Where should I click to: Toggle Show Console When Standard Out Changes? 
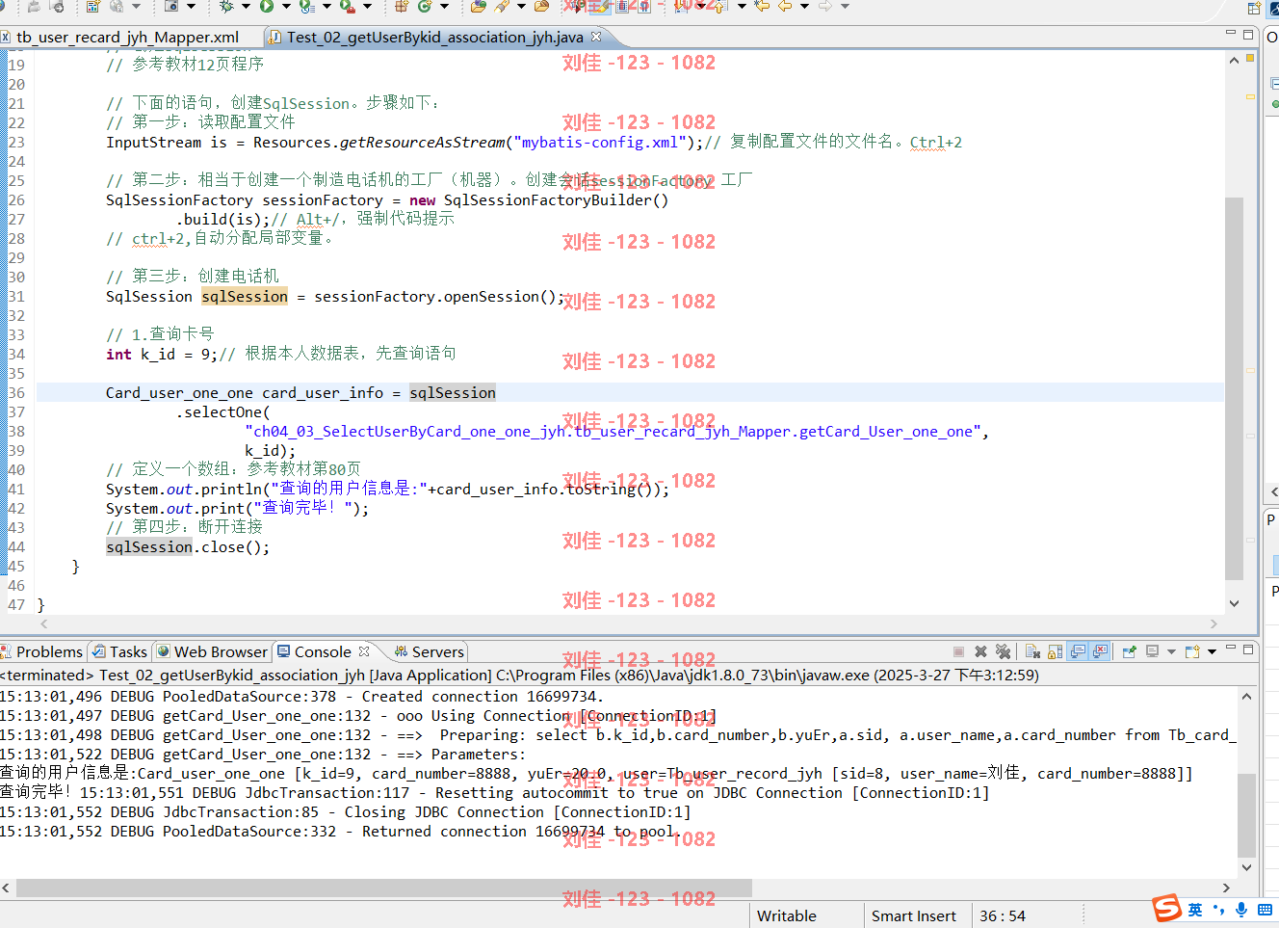(x=1078, y=651)
